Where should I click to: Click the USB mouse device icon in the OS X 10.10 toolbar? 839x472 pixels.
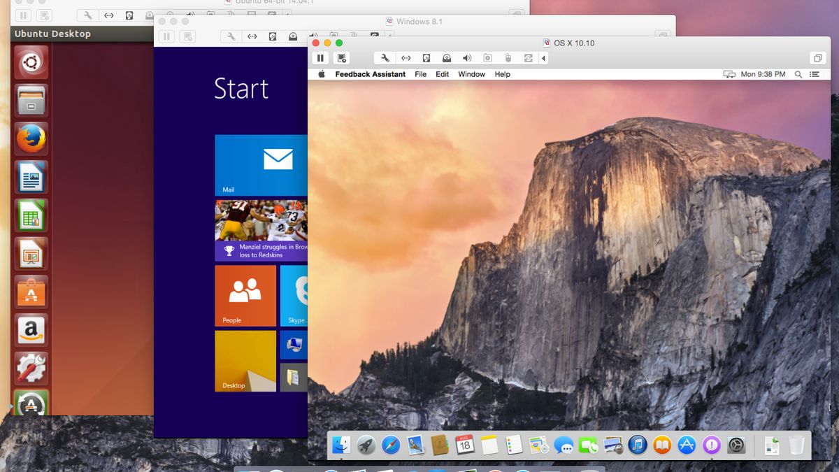click(x=508, y=58)
